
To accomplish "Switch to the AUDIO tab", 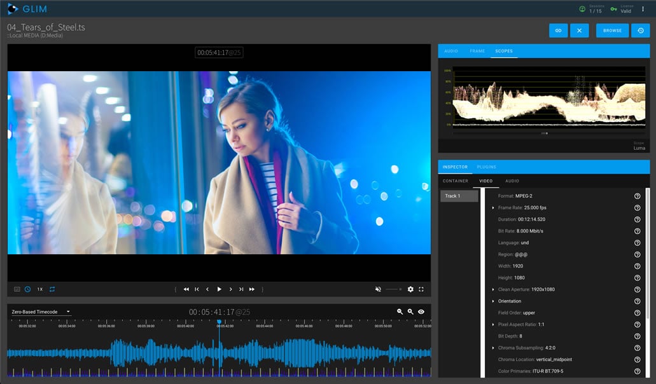I will [x=451, y=51].
